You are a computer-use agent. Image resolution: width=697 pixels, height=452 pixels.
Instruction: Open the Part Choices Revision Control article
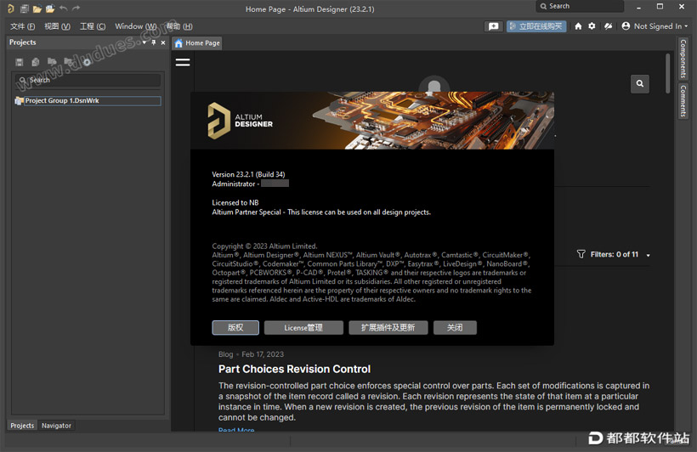click(294, 369)
